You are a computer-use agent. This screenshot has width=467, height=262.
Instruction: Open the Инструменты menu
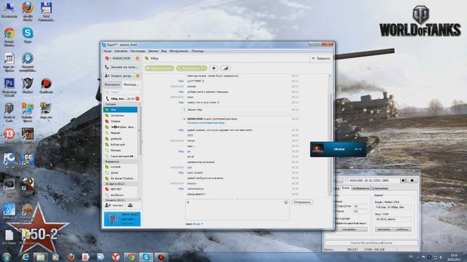point(179,51)
